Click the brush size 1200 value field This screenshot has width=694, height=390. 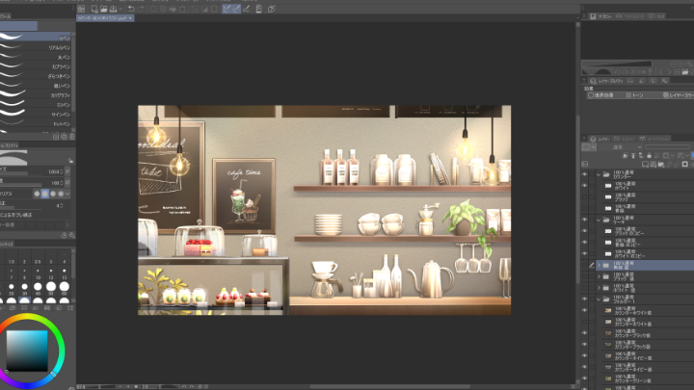pyautogui.click(x=53, y=171)
